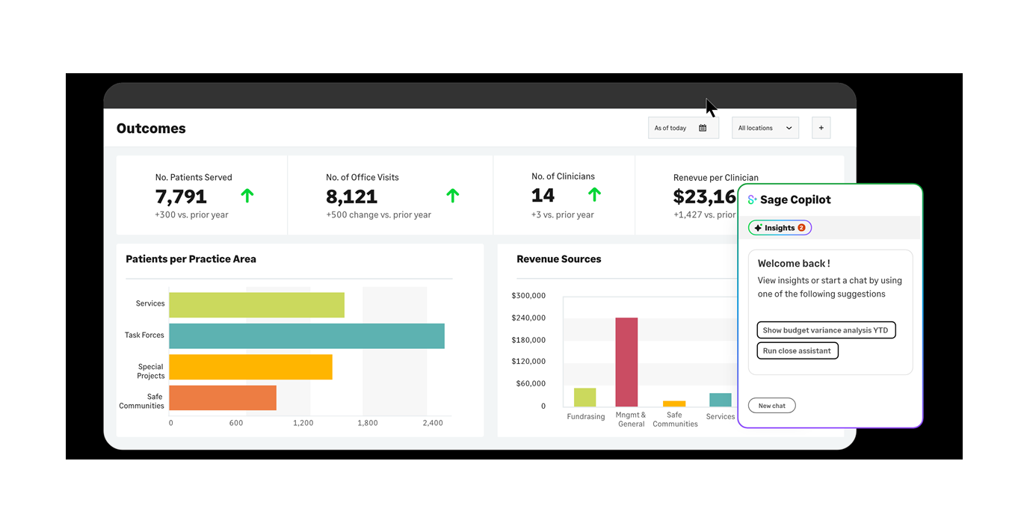
Task: Expand the chevron on All locations filter
Action: pos(788,128)
